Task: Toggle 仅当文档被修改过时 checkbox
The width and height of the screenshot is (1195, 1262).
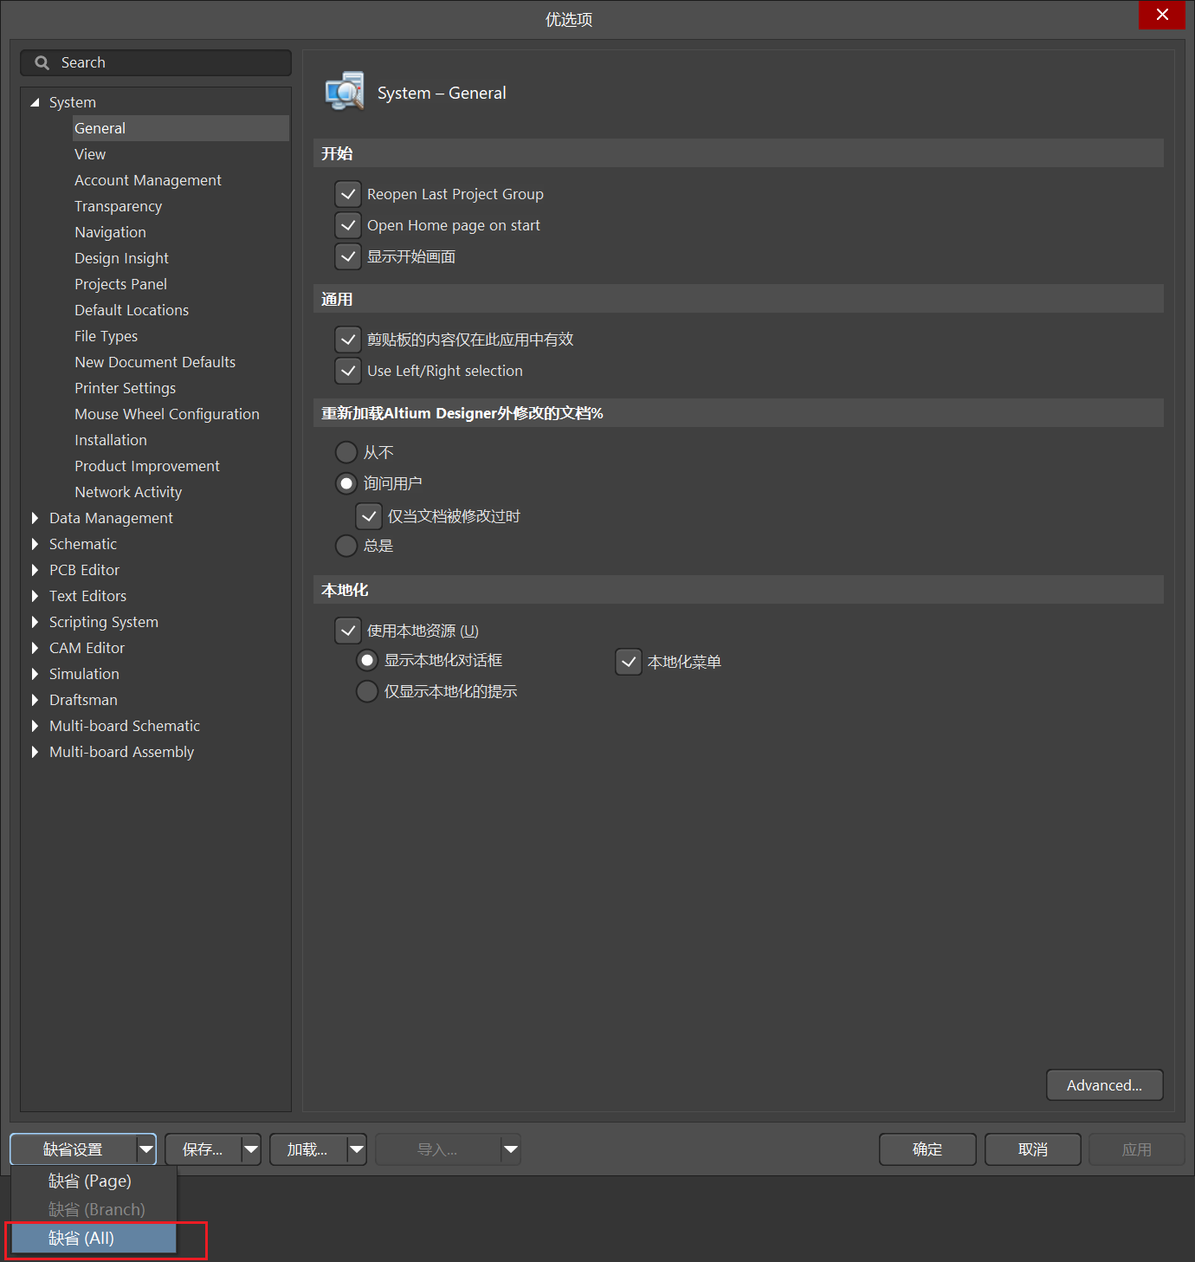Action: (x=369, y=516)
